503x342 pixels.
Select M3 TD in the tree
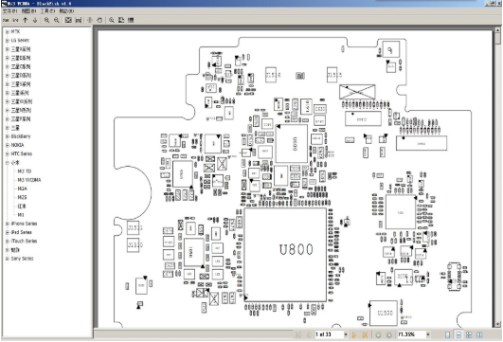[x=25, y=171]
